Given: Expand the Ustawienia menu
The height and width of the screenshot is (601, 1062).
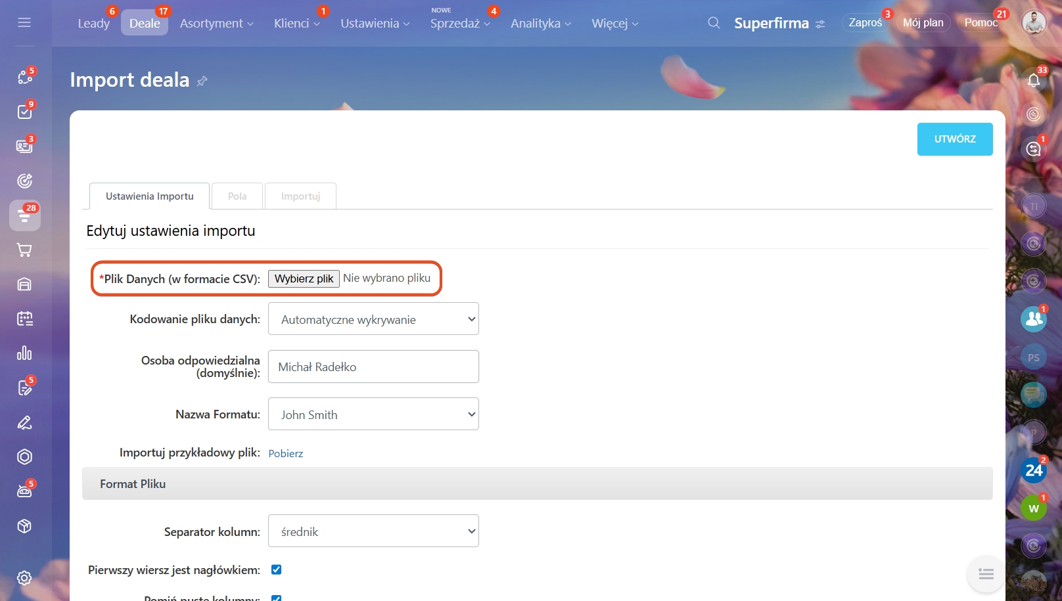Looking at the screenshot, I should coord(375,23).
